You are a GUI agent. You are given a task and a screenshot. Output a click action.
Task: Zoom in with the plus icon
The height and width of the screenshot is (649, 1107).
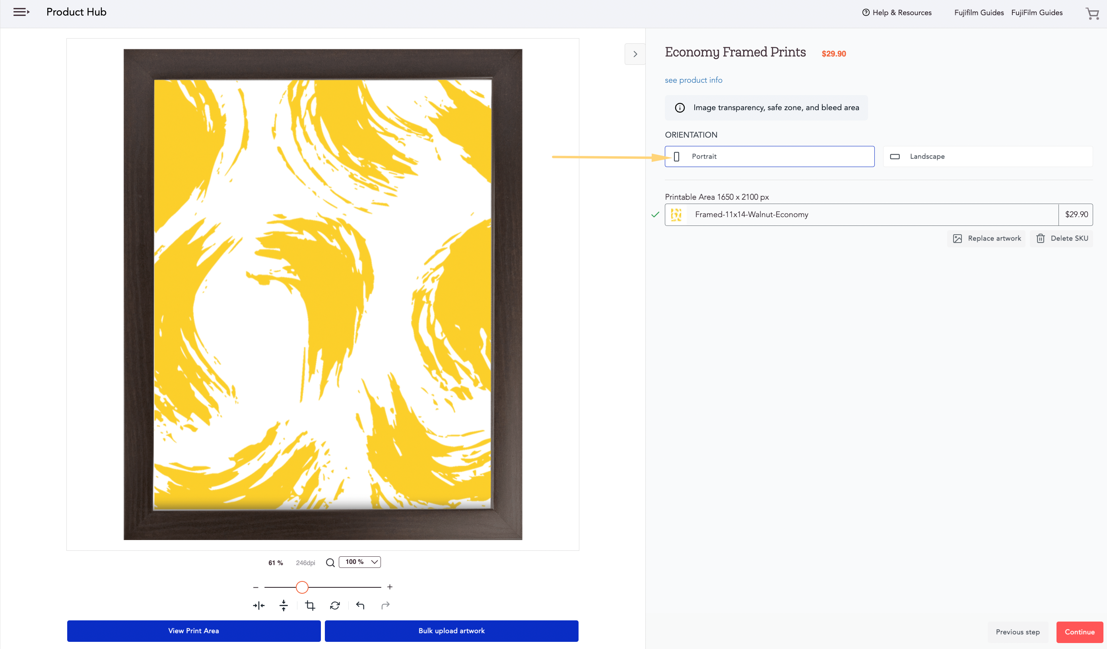(x=390, y=587)
